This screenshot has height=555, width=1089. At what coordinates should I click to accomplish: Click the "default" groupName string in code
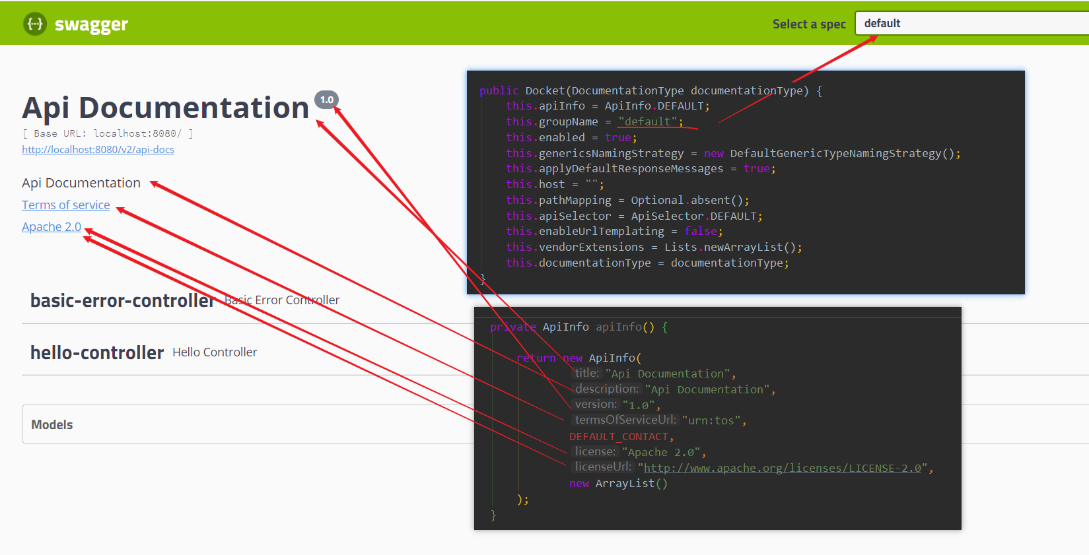648,121
